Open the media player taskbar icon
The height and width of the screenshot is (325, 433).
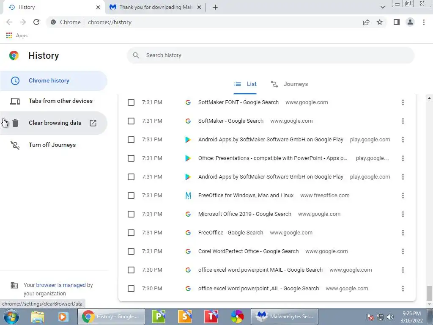click(63, 317)
